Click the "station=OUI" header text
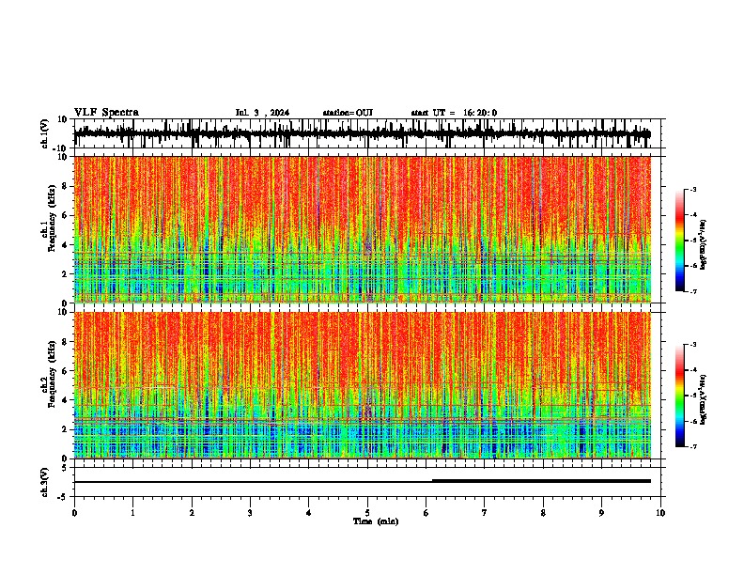This screenshot has width=744, height=575. click(348, 113)
